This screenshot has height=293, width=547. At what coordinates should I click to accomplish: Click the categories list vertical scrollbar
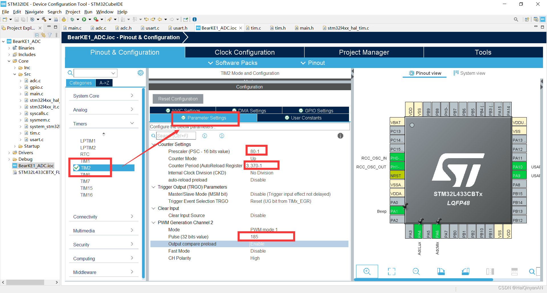pyautogui.click(x=143, y=183)
